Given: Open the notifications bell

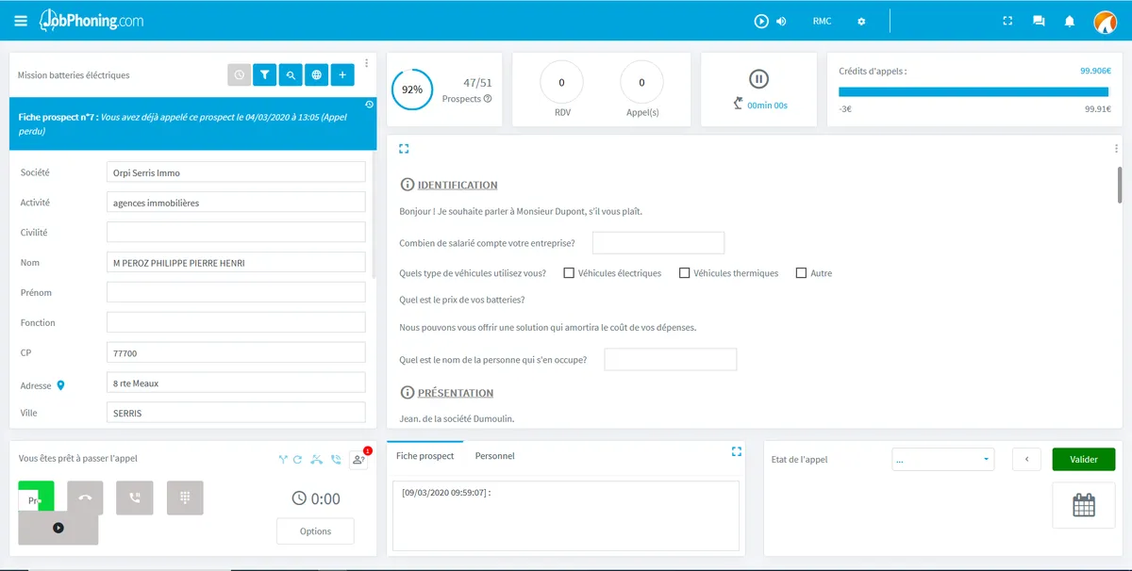Looking at the screenshot, I should [x=1070, y=21].
